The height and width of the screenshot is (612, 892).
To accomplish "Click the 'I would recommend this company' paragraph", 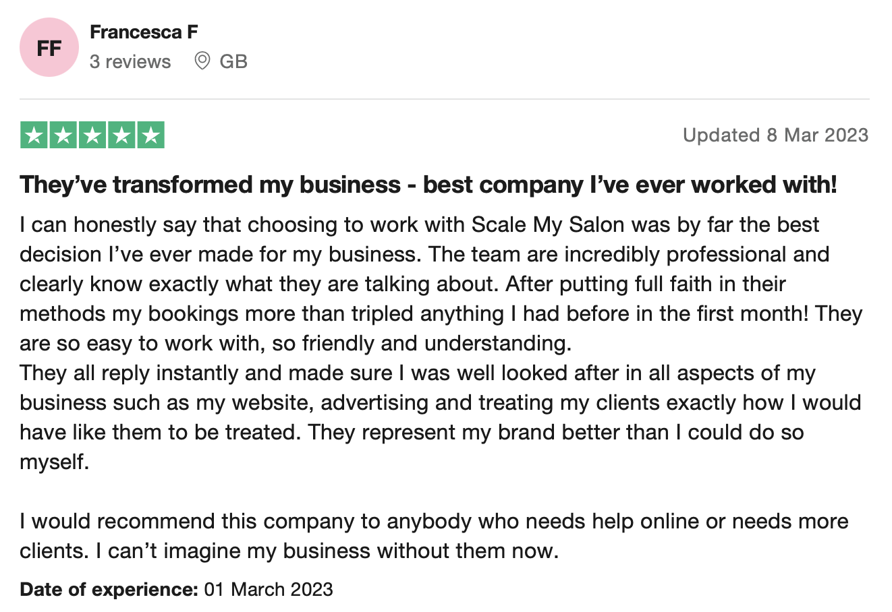I will tap(435, 536).
